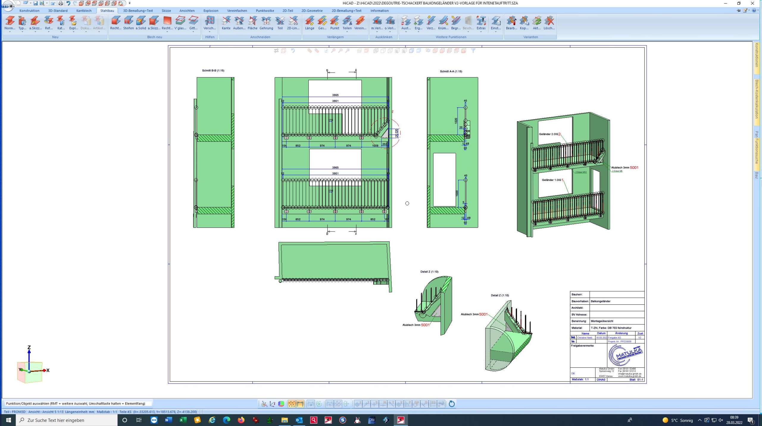The width and height of the screenshot is (762, 426).
Task: Click the XYZ orientation cube
Action: pyautogui.click(x=30, y=372)
